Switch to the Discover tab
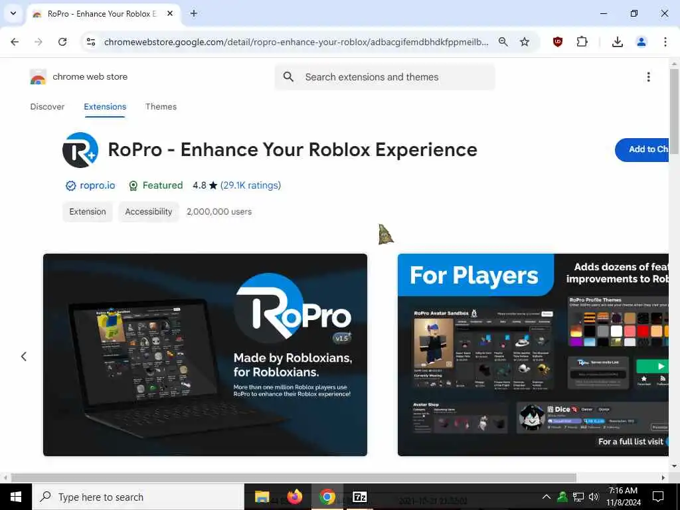 click(47, 107)
